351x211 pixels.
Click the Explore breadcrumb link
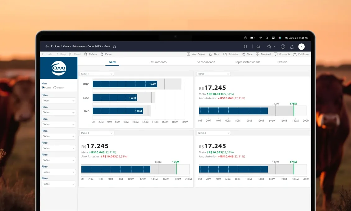(x=55, y=46)
